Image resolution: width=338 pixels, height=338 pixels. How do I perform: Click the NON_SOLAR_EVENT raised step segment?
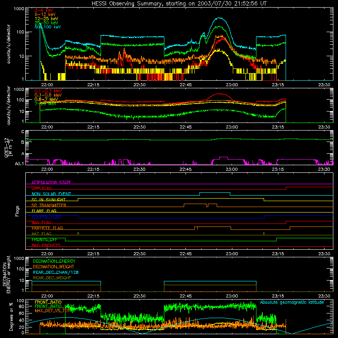click(215, 193)
